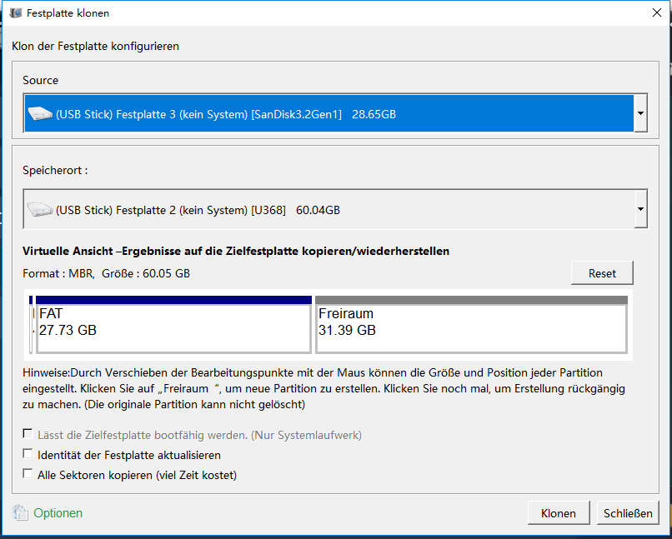The image size is (672, 539).
Task: Start cloning with the Klonen button
Action: (558, 513)
